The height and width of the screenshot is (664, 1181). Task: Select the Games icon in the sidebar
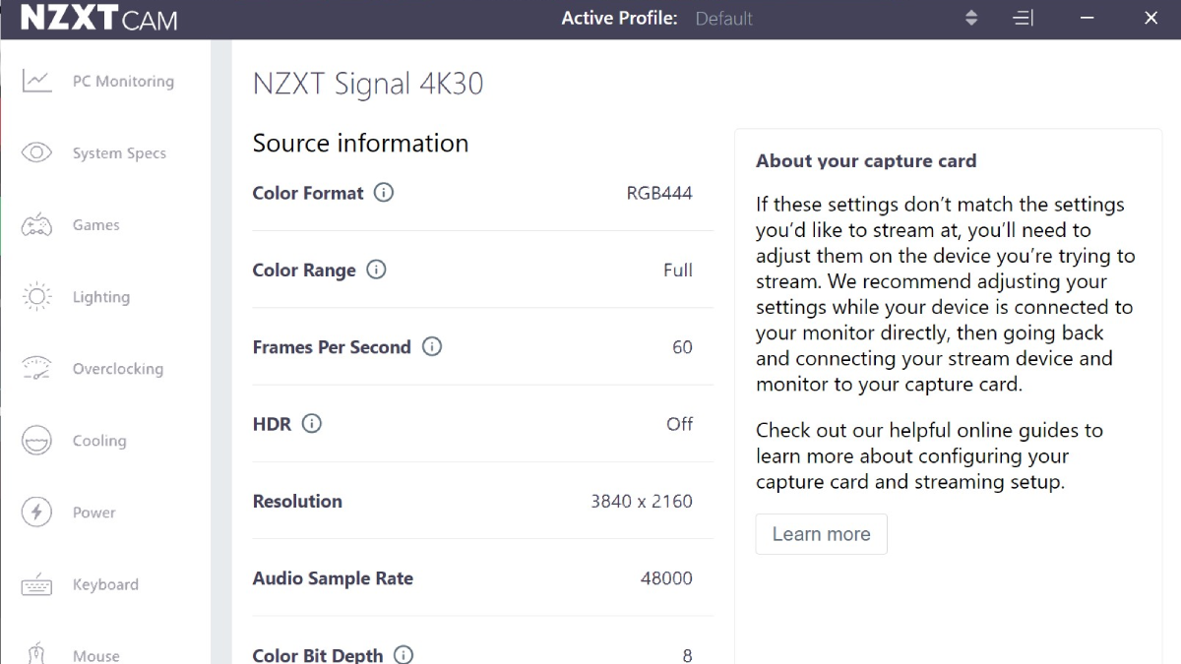pos(36,224)
